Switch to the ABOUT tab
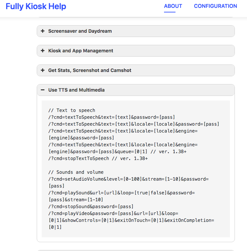 [173, 6]
